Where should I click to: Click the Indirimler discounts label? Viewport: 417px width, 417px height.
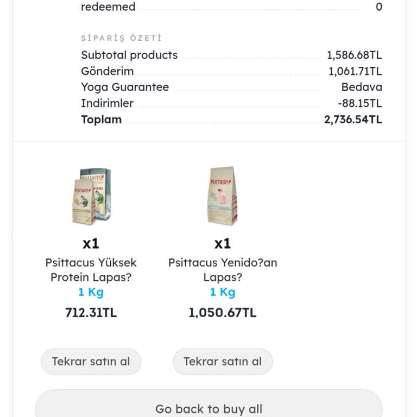pyautogui.click(x=107, y=103)
